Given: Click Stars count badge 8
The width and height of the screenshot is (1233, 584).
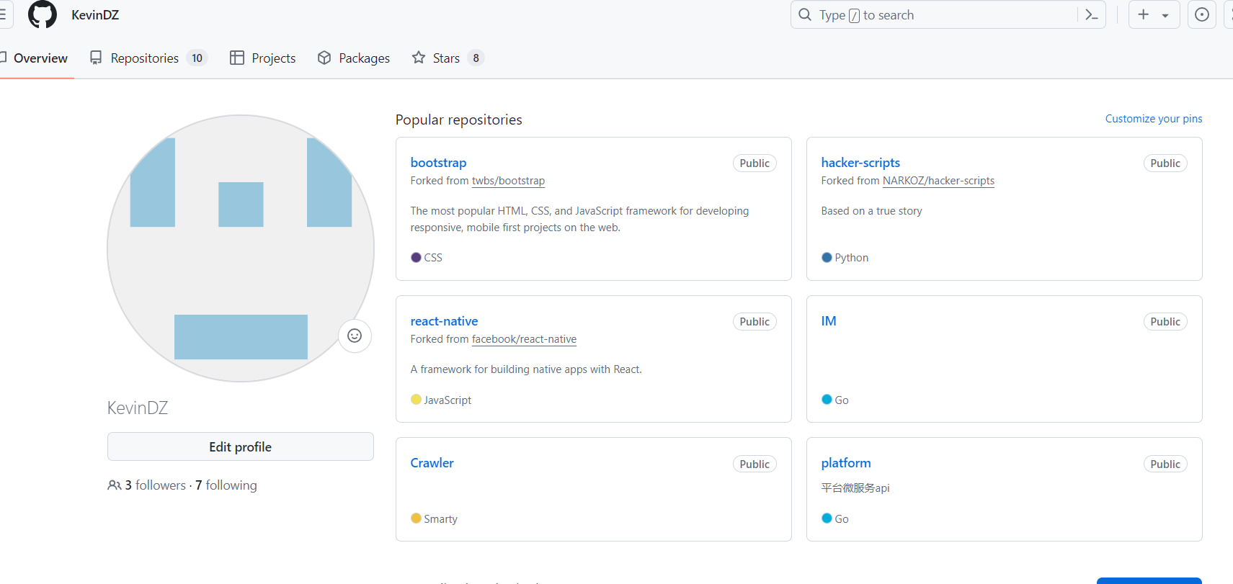Looking at the screenshot, I should point(476,58).
